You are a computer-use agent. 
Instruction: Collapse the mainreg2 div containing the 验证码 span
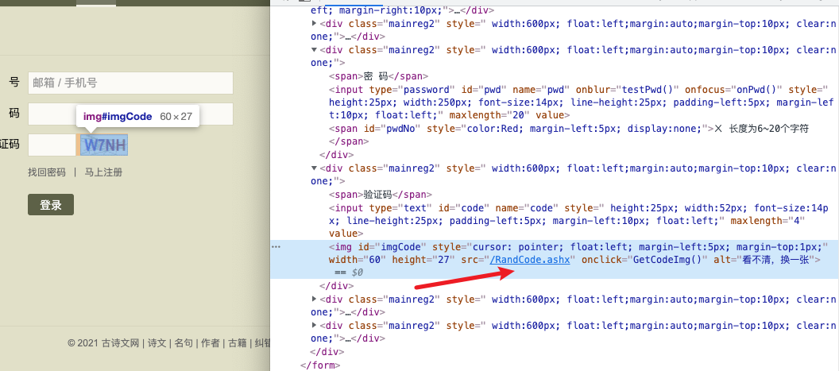(x=314, y=168)
